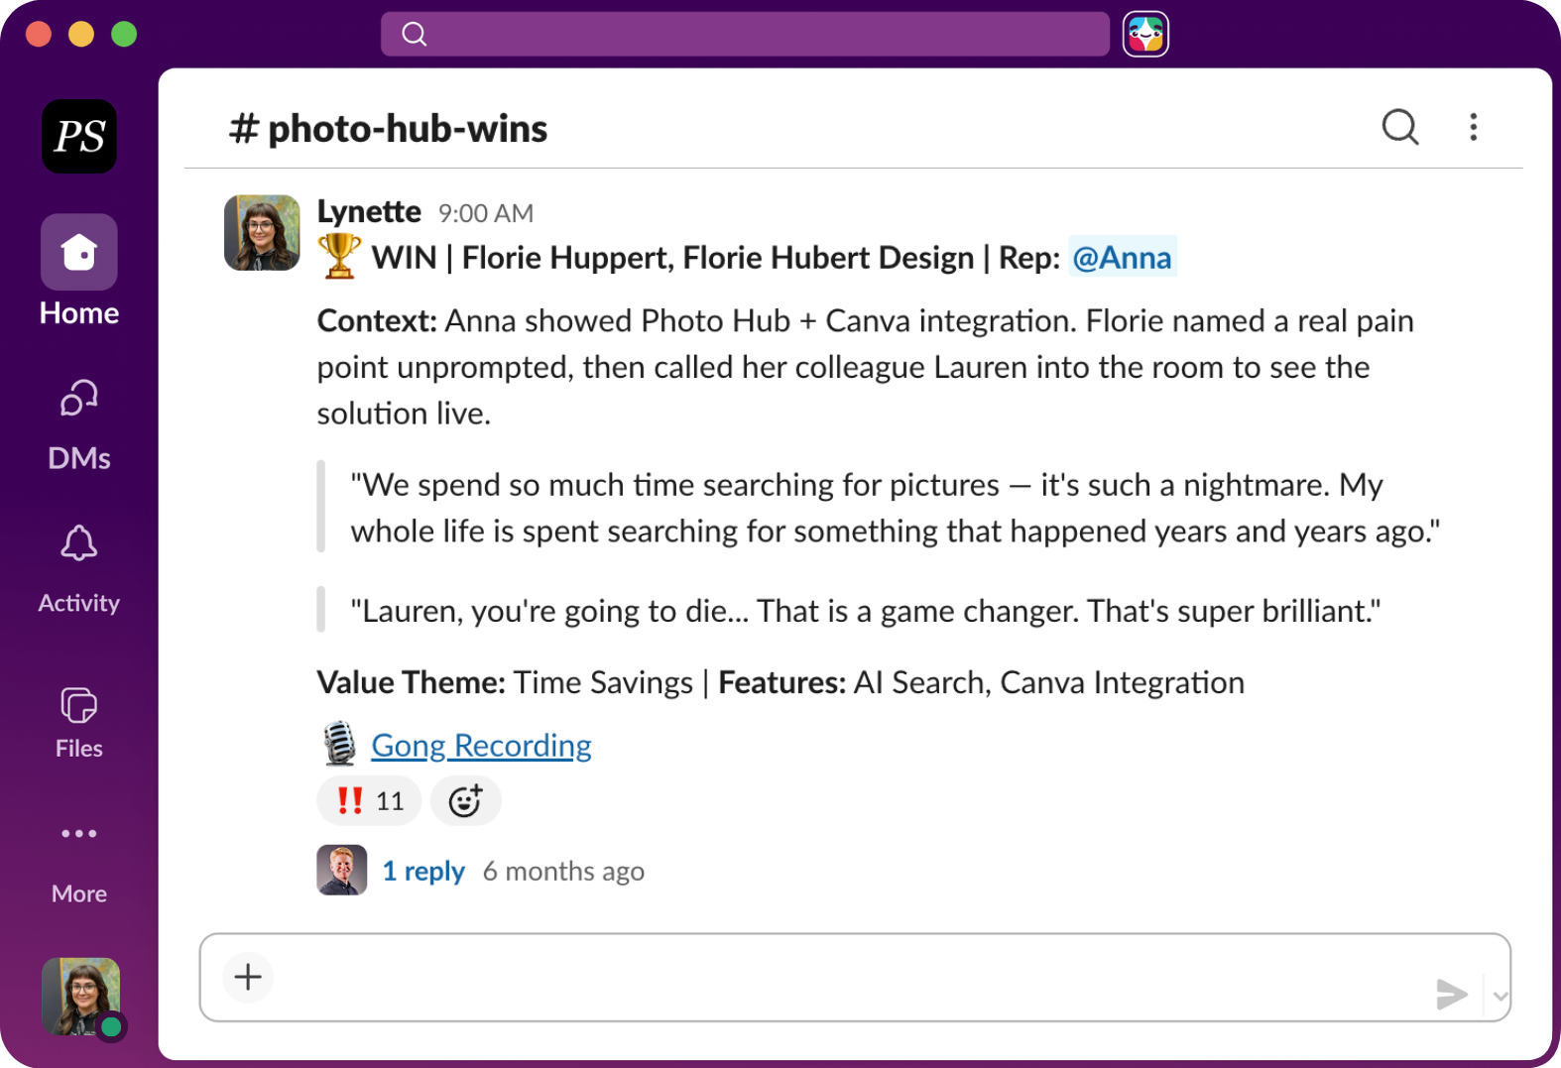This screenshot has height=1068, width=1561.
Task: Open Lynette's profile from her name
Action: point(369,211)
